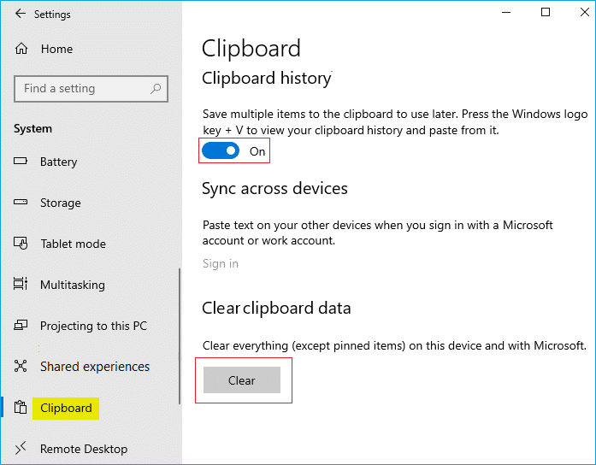Select Shared experiences in sidebar
596x465 pixels.
[94, 367]
